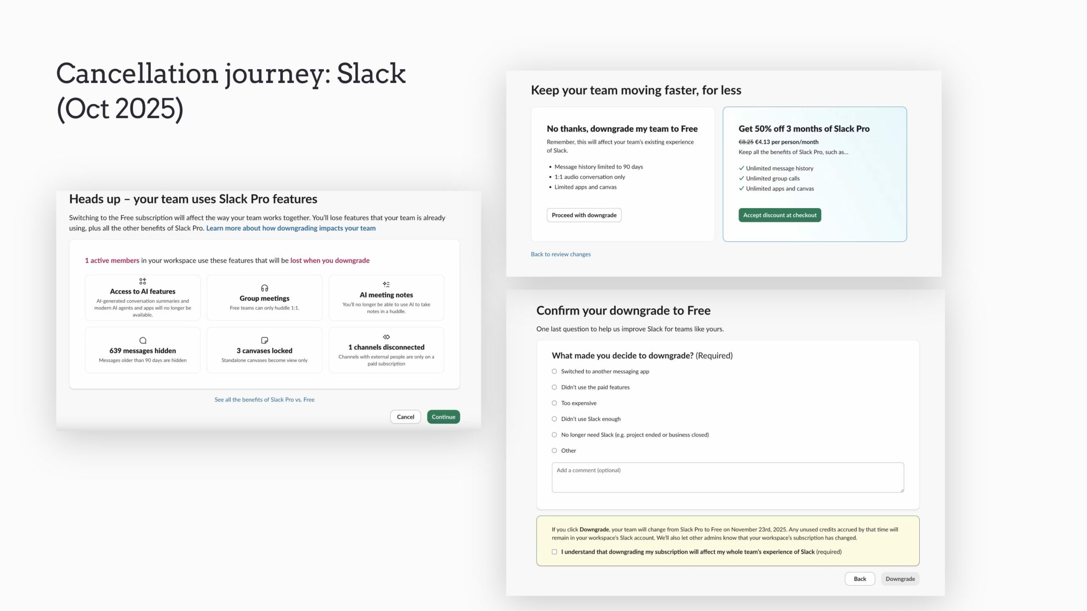The width and height of the screenshot is (1087, 611).
Task: Select 'Switched to another messaging app' radio
Action: 554,371
